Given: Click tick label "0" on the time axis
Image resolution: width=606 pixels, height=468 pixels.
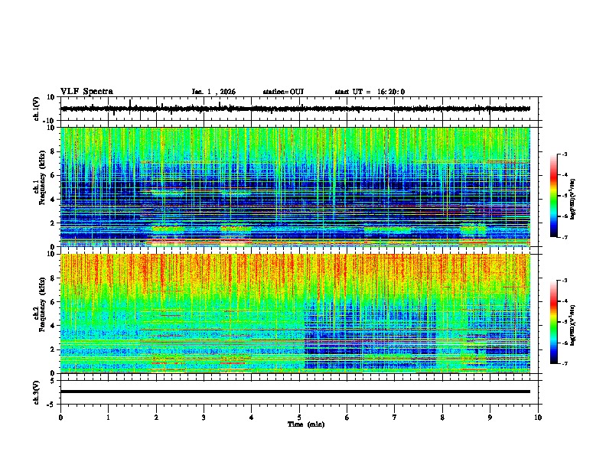Looking at the screenshot, I should pos(60,418).
